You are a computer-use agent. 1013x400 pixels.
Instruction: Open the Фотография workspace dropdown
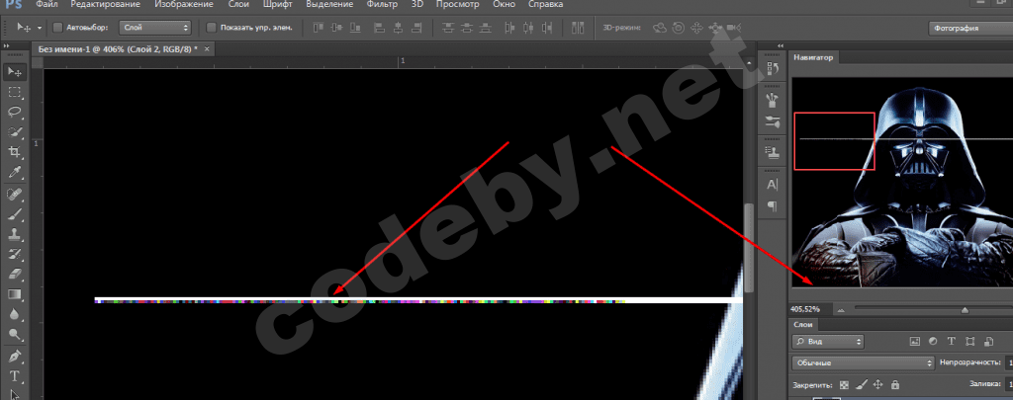point(971,29)
